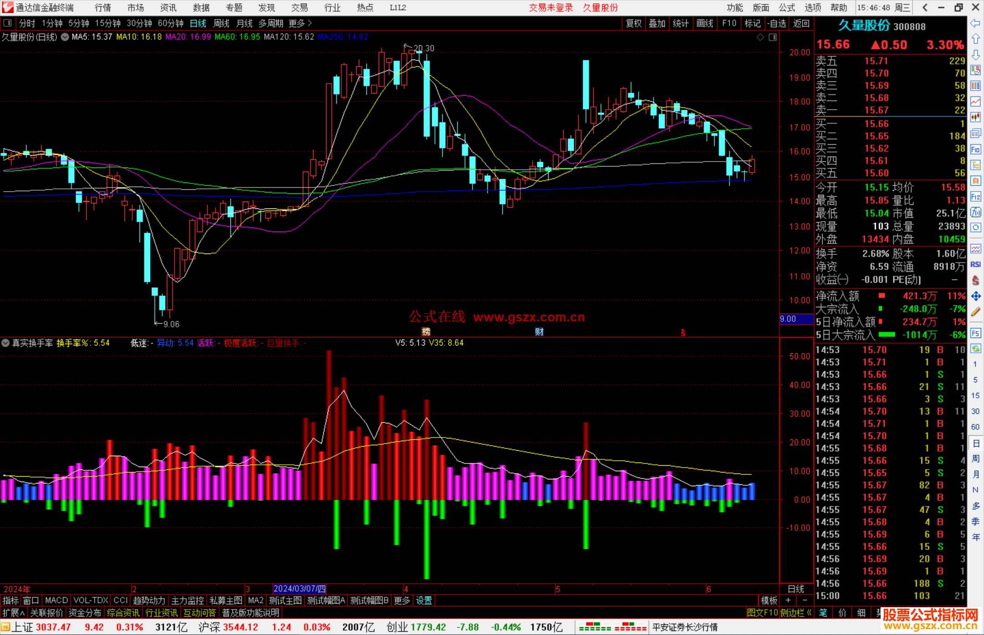This screenshot has height=635, width=984.
Task: Click the 复权 button
Action: (633, 23)
